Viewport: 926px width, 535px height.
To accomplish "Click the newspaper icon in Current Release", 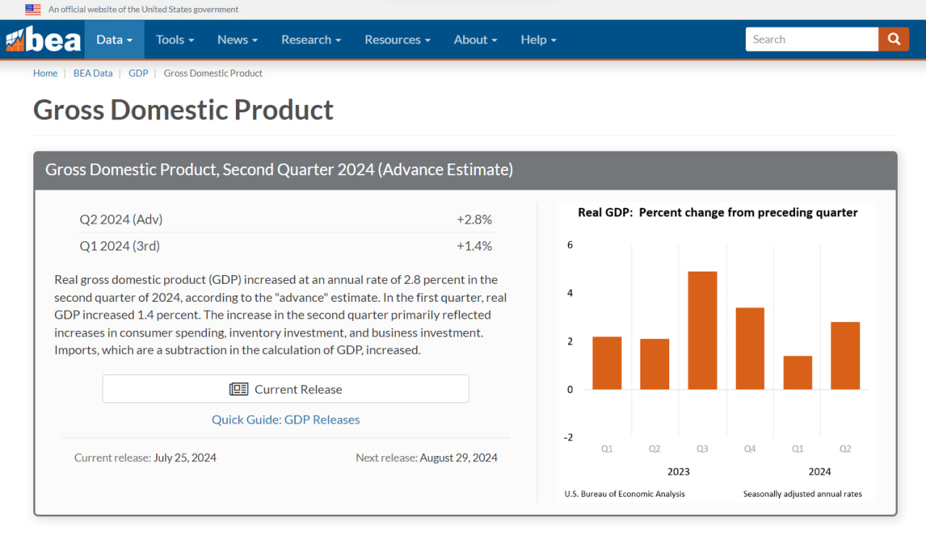I will coord(239,389).
